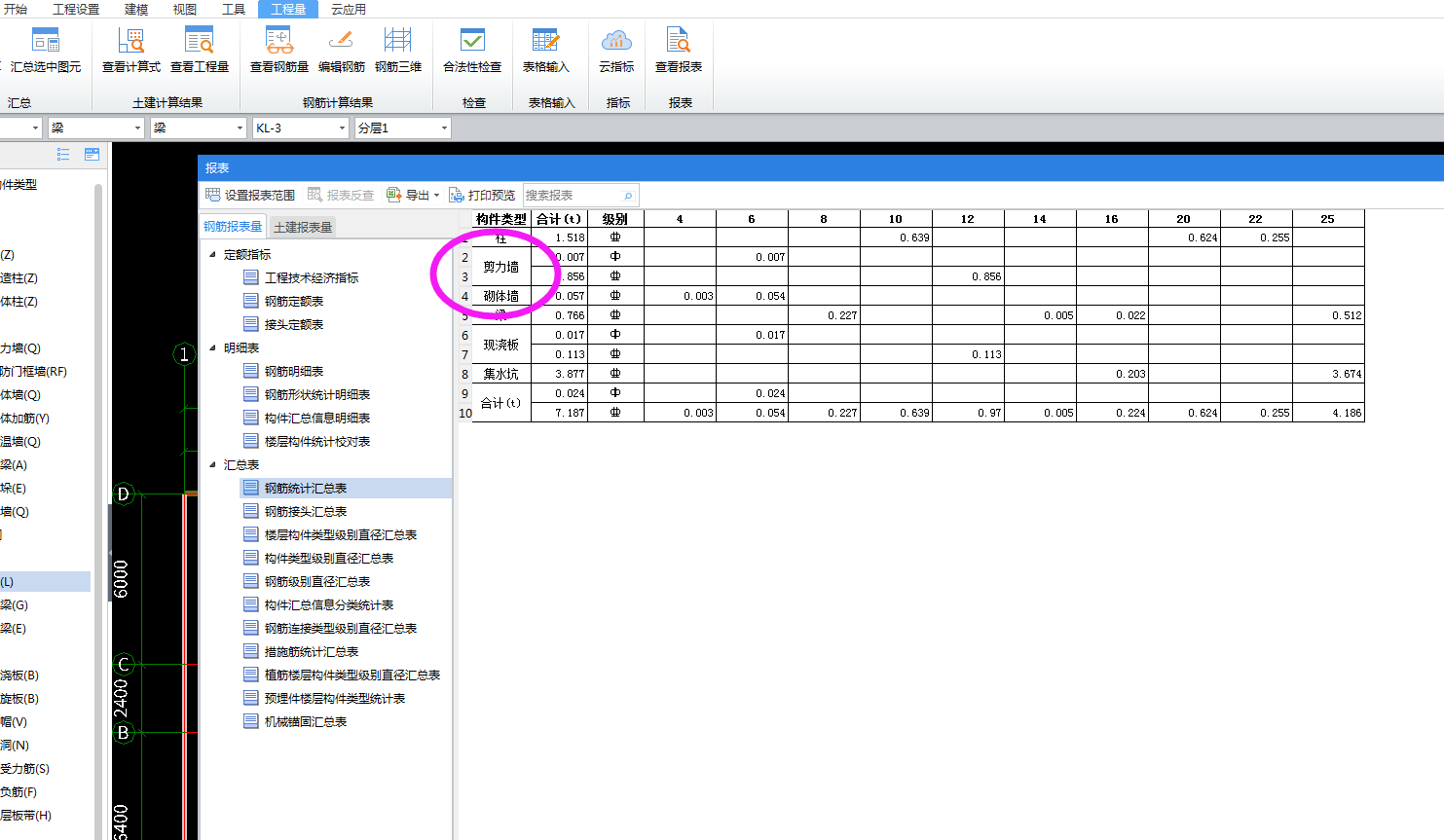Click 报表反查 button
Viewport: 1444px width, 840px height.
[x=341, y=195]
